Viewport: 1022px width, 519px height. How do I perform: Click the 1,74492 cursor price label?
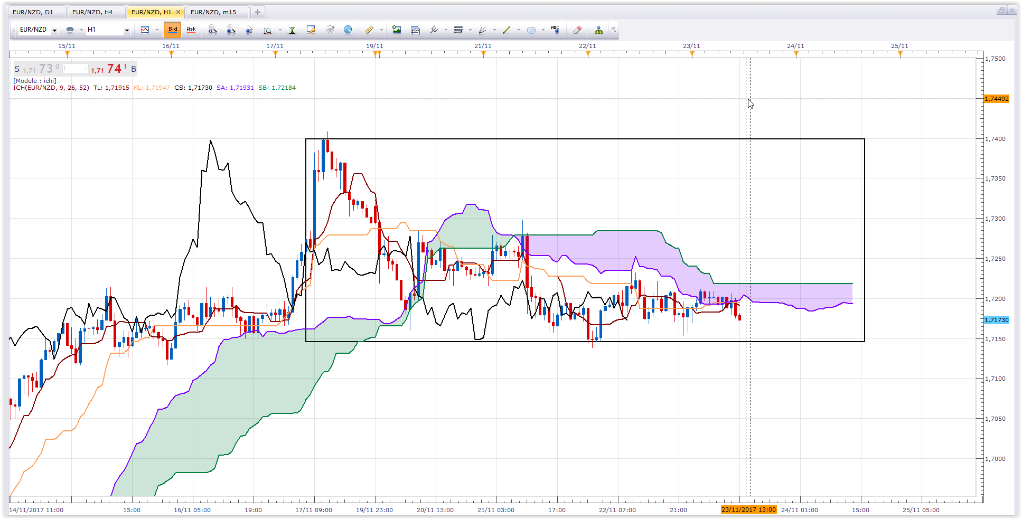tap(997, 99)
